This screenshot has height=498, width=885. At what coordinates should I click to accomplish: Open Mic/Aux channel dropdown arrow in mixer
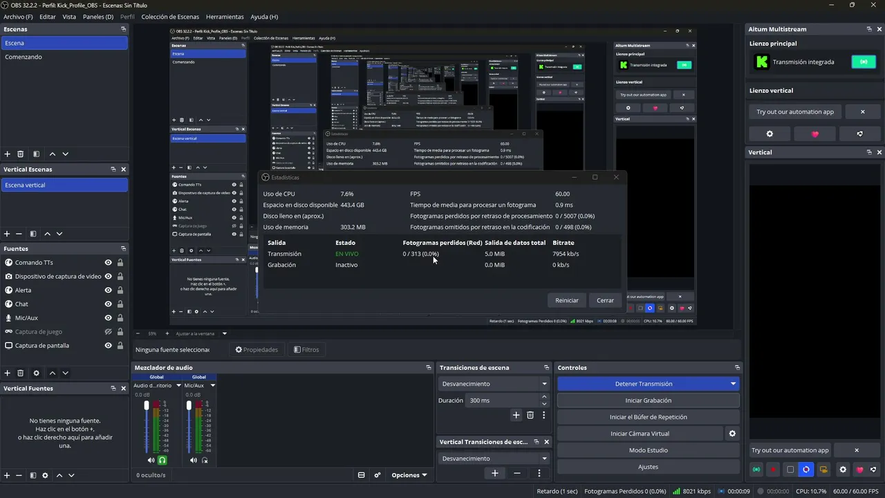pyautogui.click(x=212, y=385)
